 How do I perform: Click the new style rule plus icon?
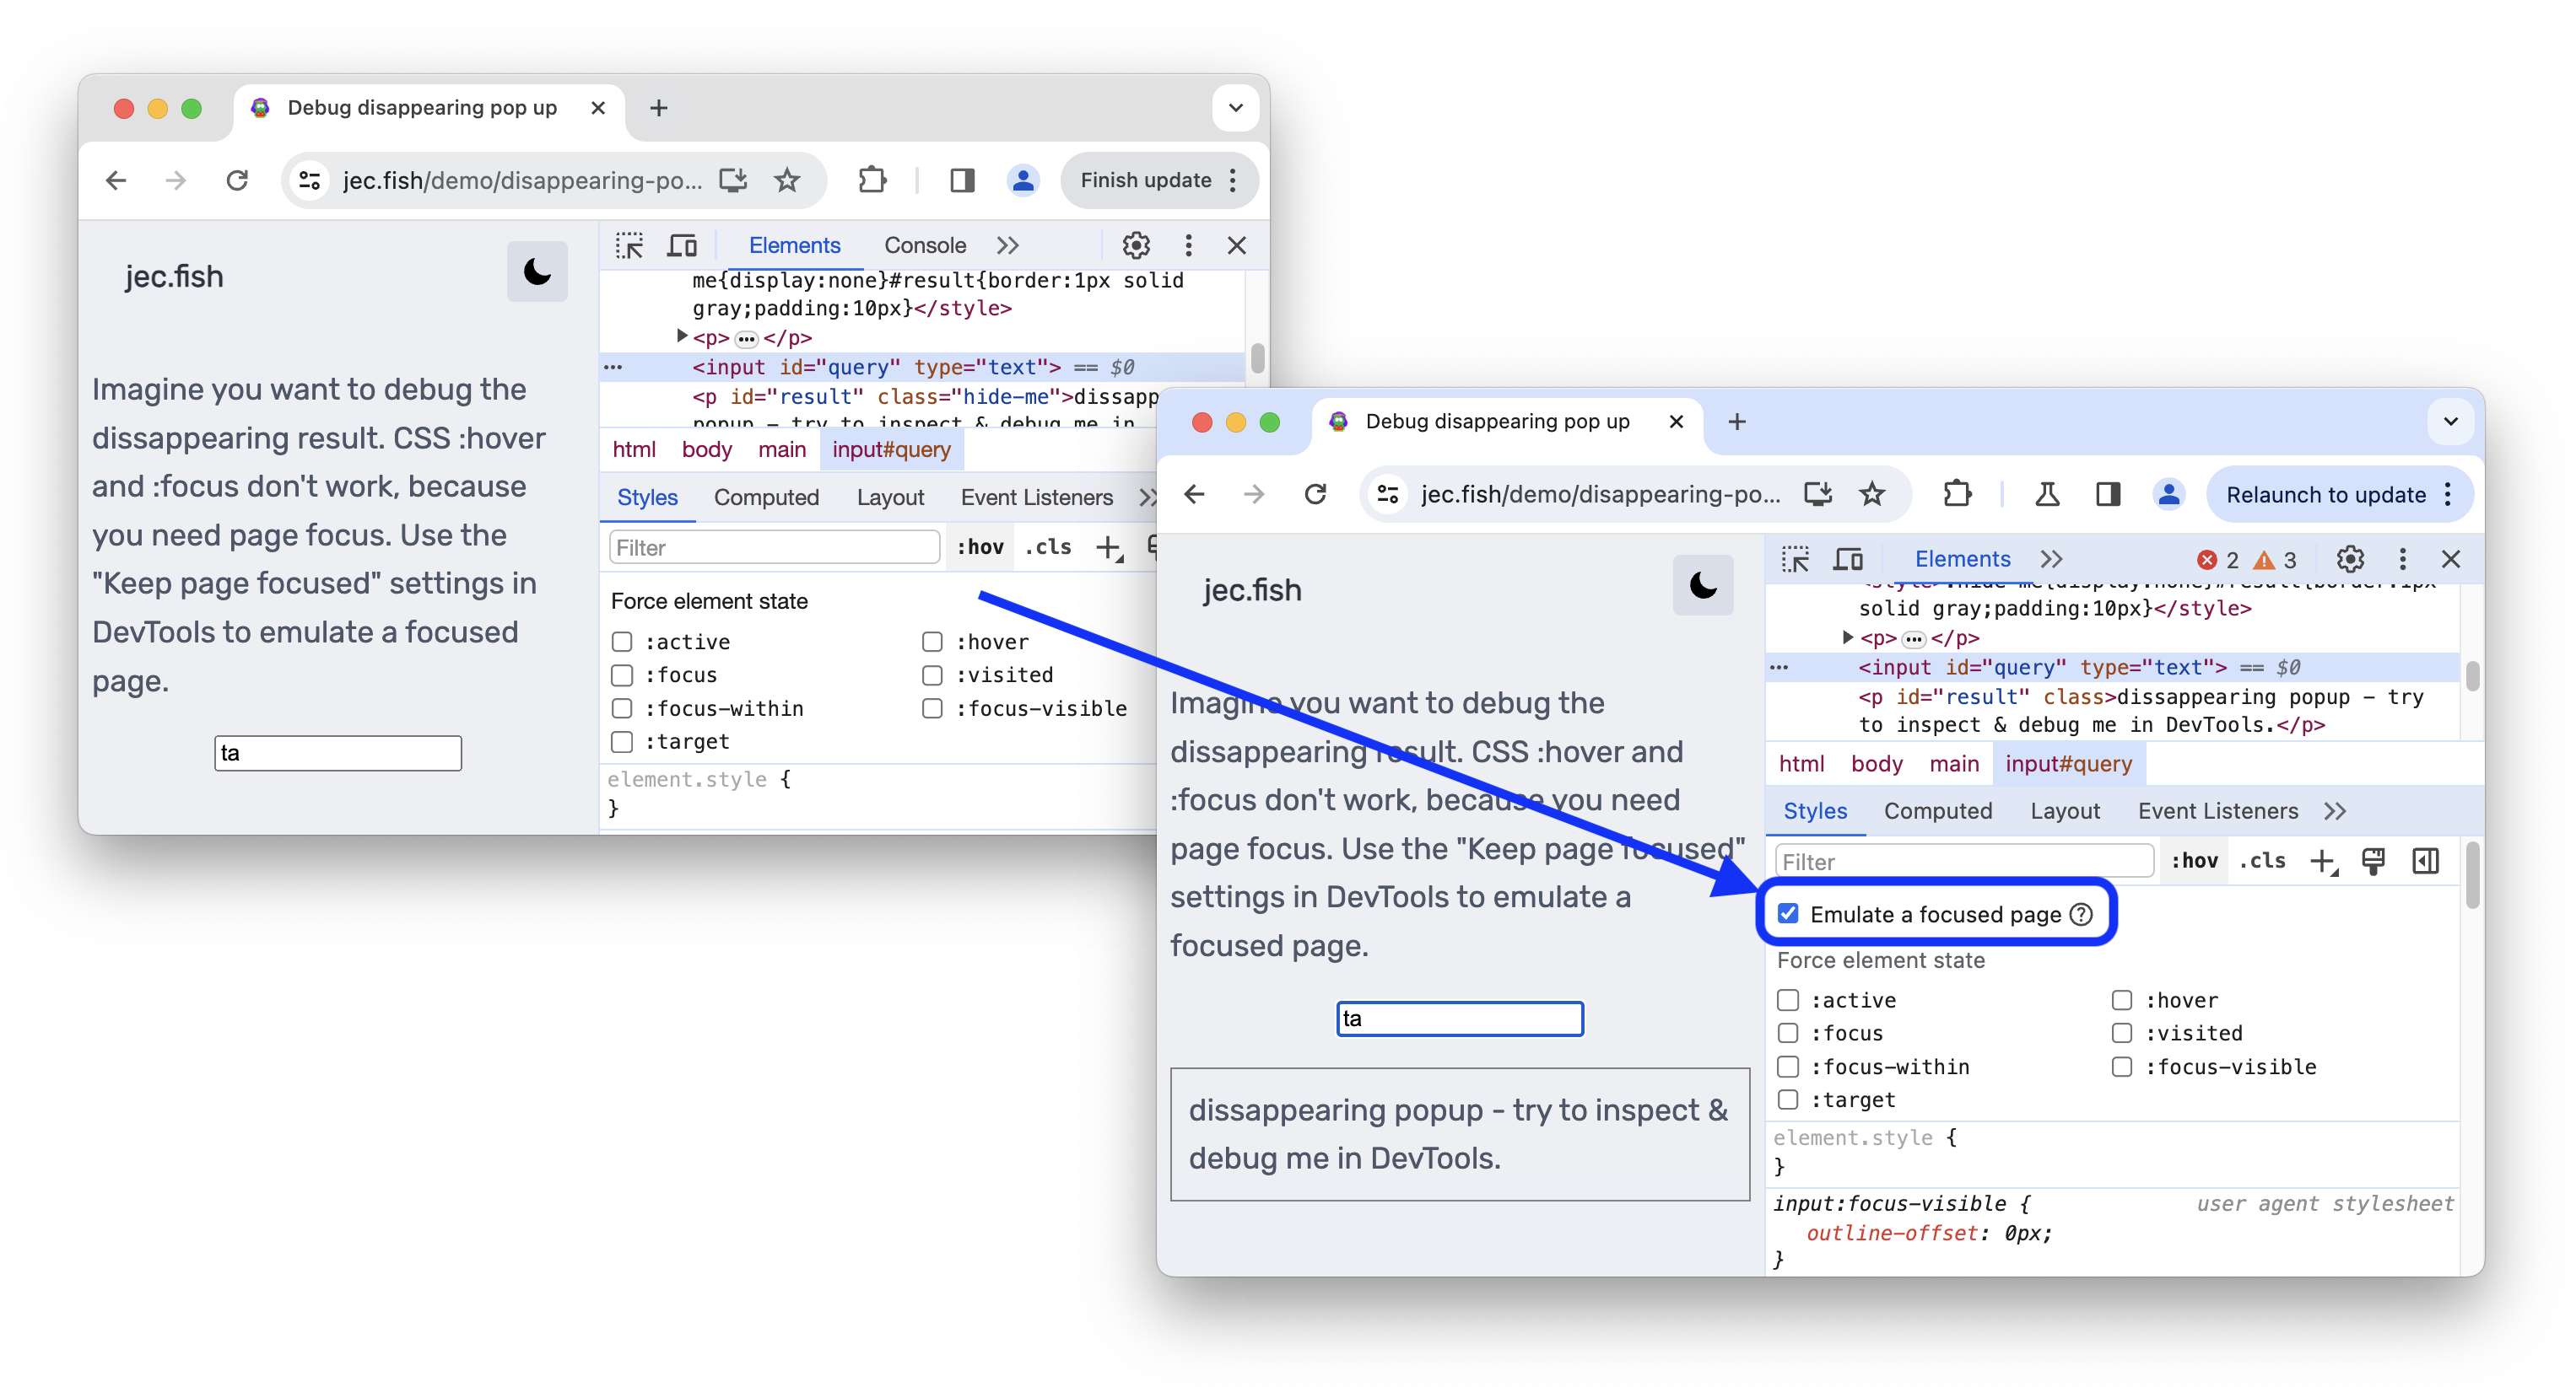pos(2321,861)
